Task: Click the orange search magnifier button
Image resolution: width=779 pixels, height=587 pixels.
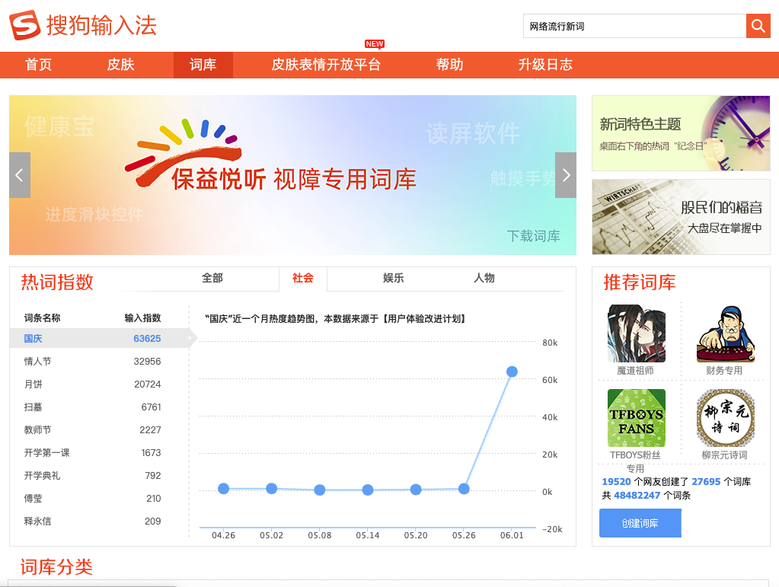Action: point(758,26)
